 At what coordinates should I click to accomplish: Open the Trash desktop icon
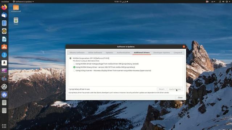(16, 21)
